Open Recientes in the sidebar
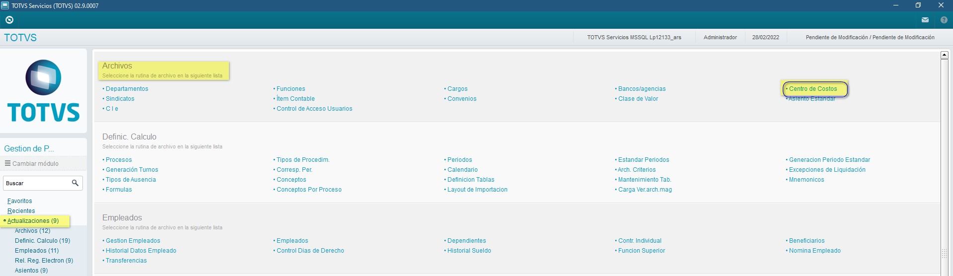This screenshot has width=953, height=276. (x=21, y=211)
